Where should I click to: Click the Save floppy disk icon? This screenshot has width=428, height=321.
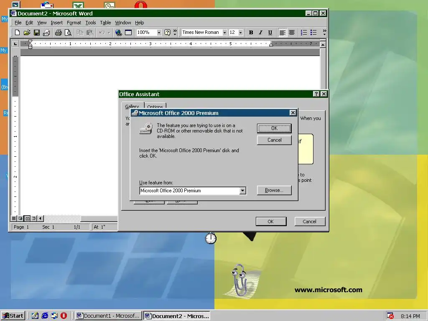pos(37,33)
